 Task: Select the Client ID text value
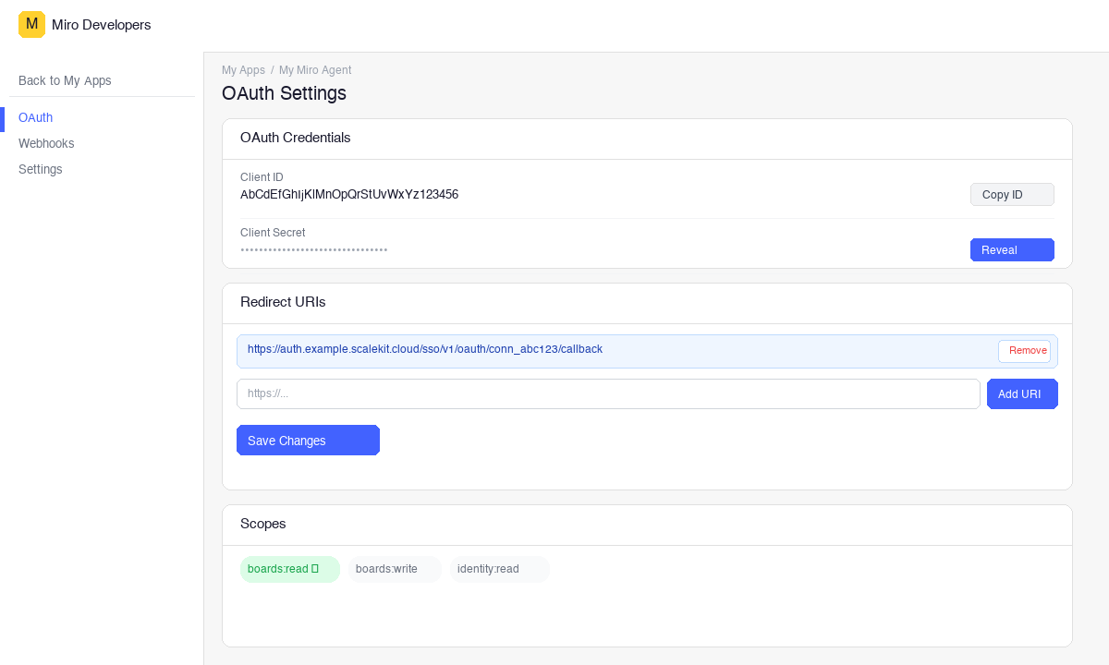tap(349, 194)
